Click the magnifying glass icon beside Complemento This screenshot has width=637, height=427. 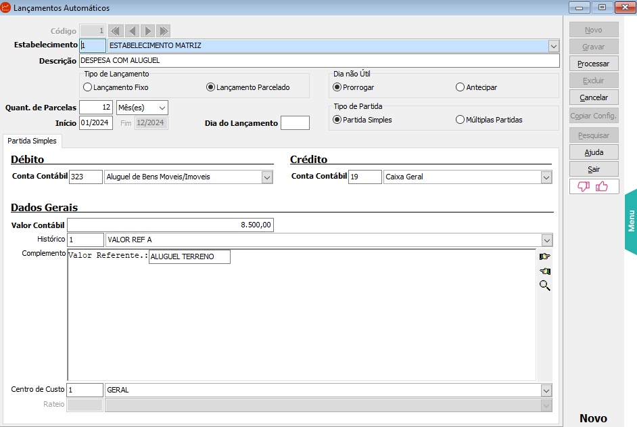click(544, 286)
